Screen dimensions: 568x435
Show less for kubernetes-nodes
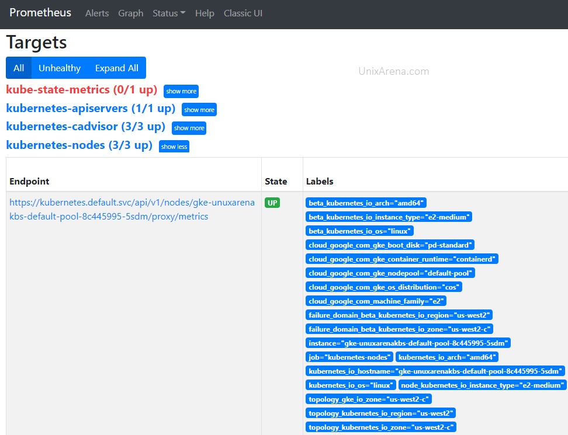[174, 147]
